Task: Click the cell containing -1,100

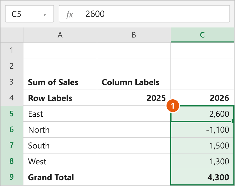Action: 202,129
